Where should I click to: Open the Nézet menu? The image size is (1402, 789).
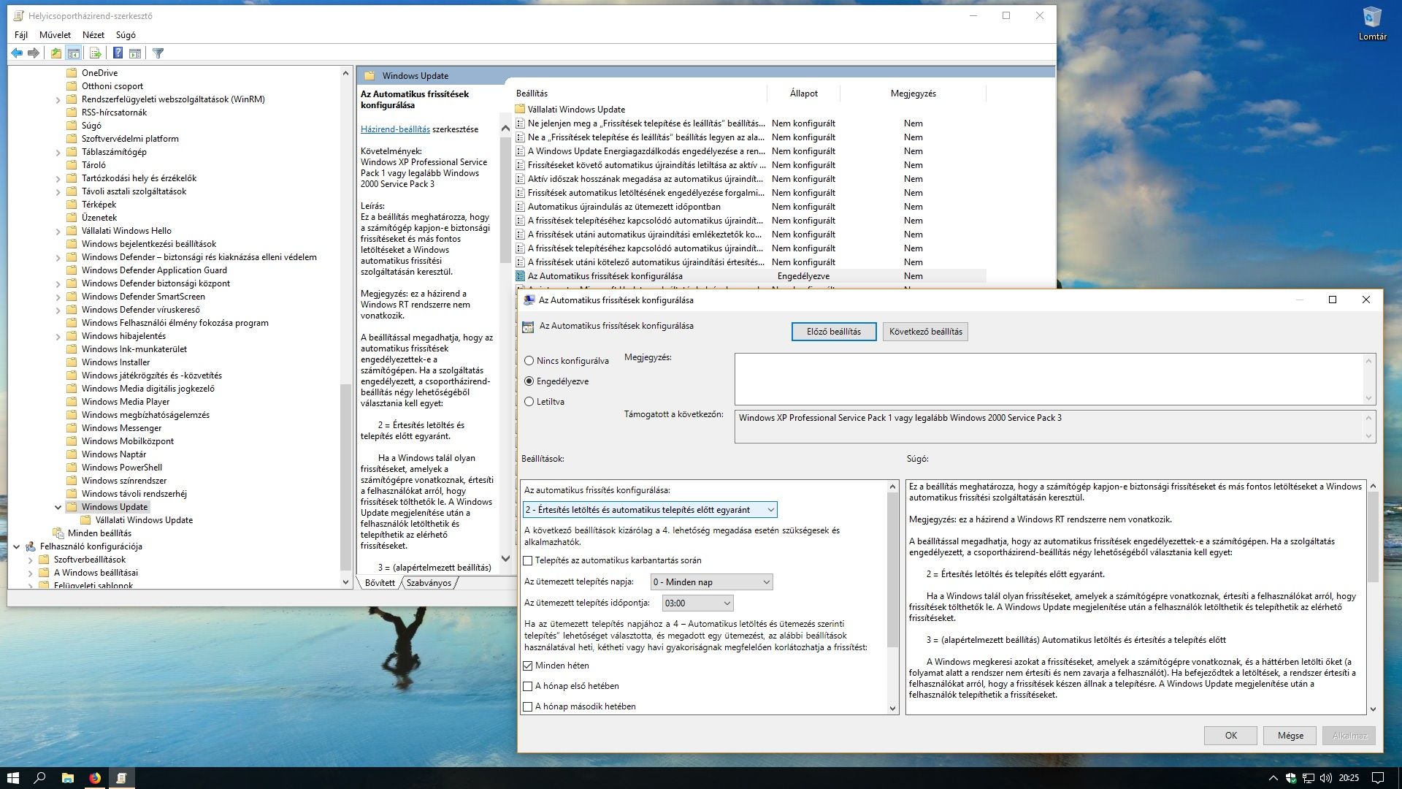93,34
